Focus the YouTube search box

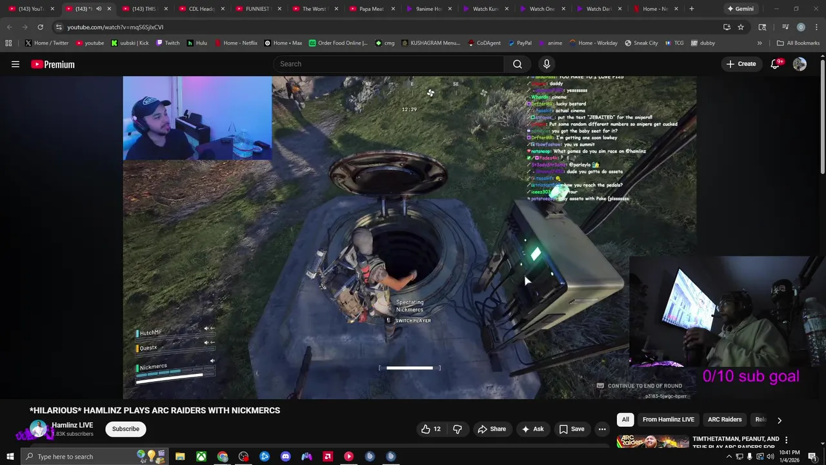(x=388, y=64)
